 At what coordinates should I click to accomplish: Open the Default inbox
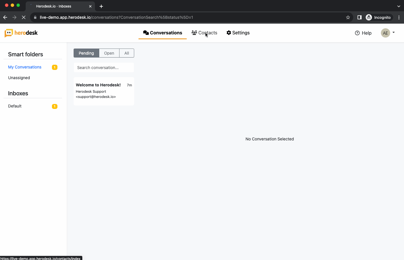(15, 106)
